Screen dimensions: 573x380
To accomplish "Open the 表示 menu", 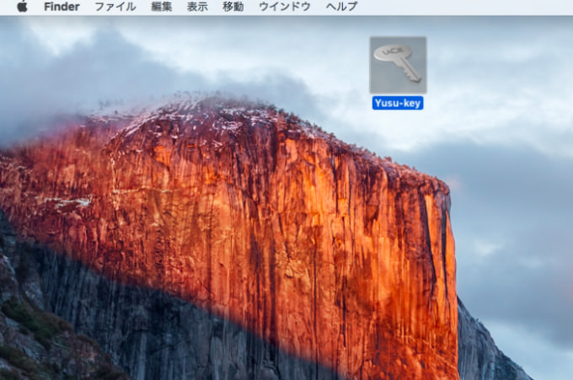I will click(197, 7).
